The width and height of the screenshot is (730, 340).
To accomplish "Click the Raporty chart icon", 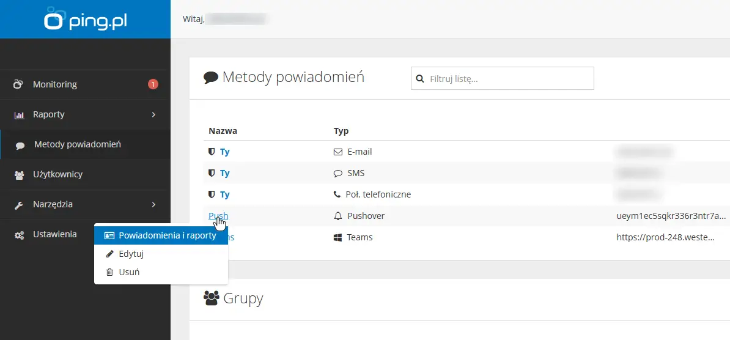I will 19,114.
